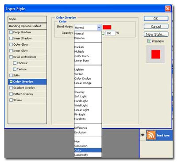This screenshot has height=162, width=177.
Task: Choose Normal in blend mode list
Action: coord(88,34)
